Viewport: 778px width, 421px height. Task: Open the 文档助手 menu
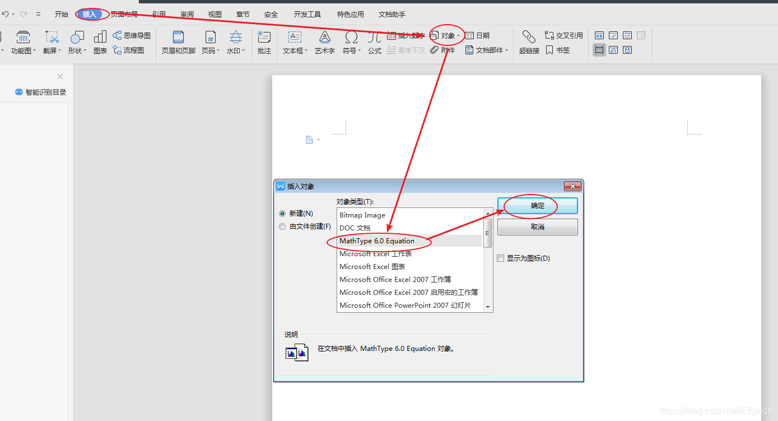[x=391, y=14]
